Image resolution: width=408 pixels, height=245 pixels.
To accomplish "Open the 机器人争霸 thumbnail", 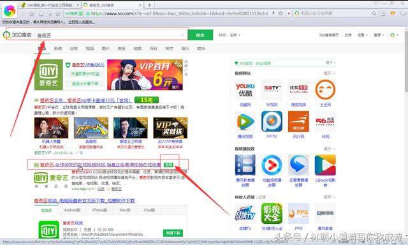I will pos(51,128).
